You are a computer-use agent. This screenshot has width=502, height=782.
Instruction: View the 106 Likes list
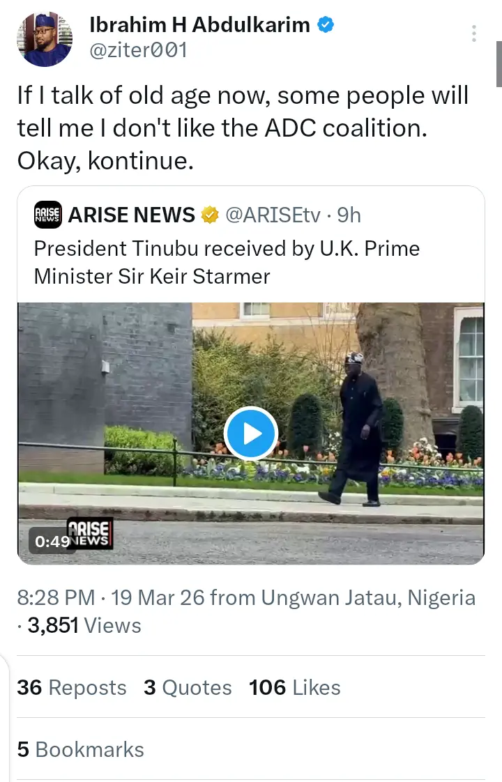(294, 688)
